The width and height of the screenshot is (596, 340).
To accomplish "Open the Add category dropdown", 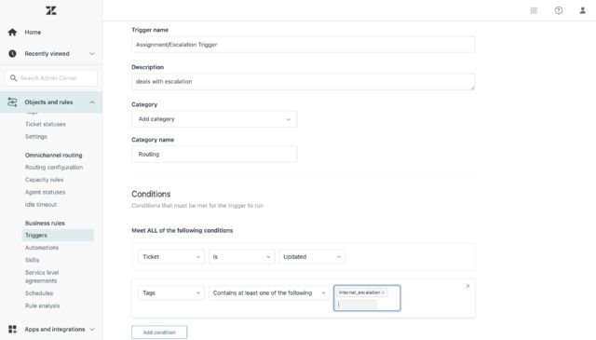I will point(214,119).
